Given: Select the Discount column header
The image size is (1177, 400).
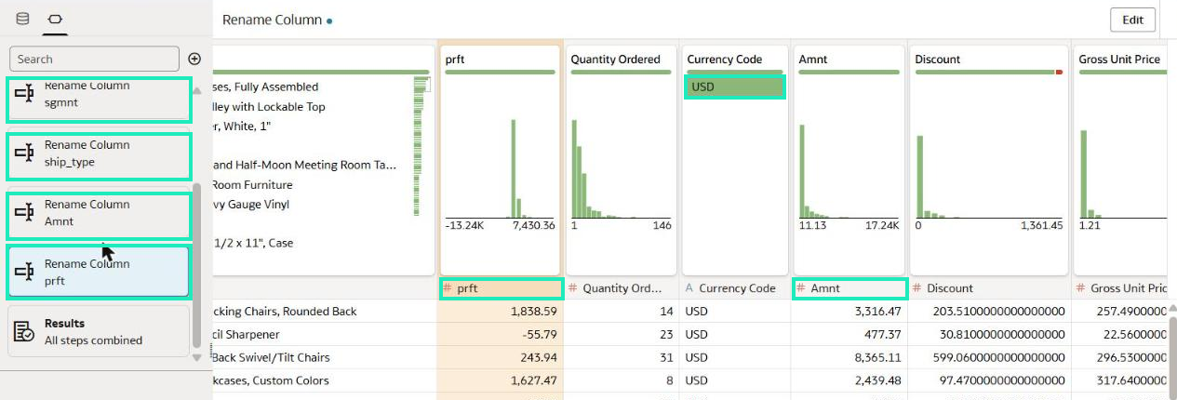Looking at the screenshot, I should point(989,288).
